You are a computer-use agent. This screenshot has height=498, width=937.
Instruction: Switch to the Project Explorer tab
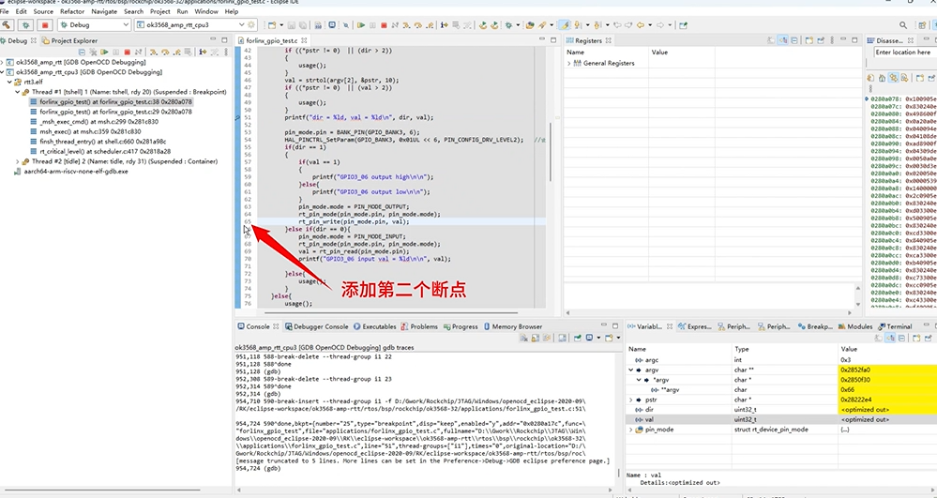click(73, 41)
